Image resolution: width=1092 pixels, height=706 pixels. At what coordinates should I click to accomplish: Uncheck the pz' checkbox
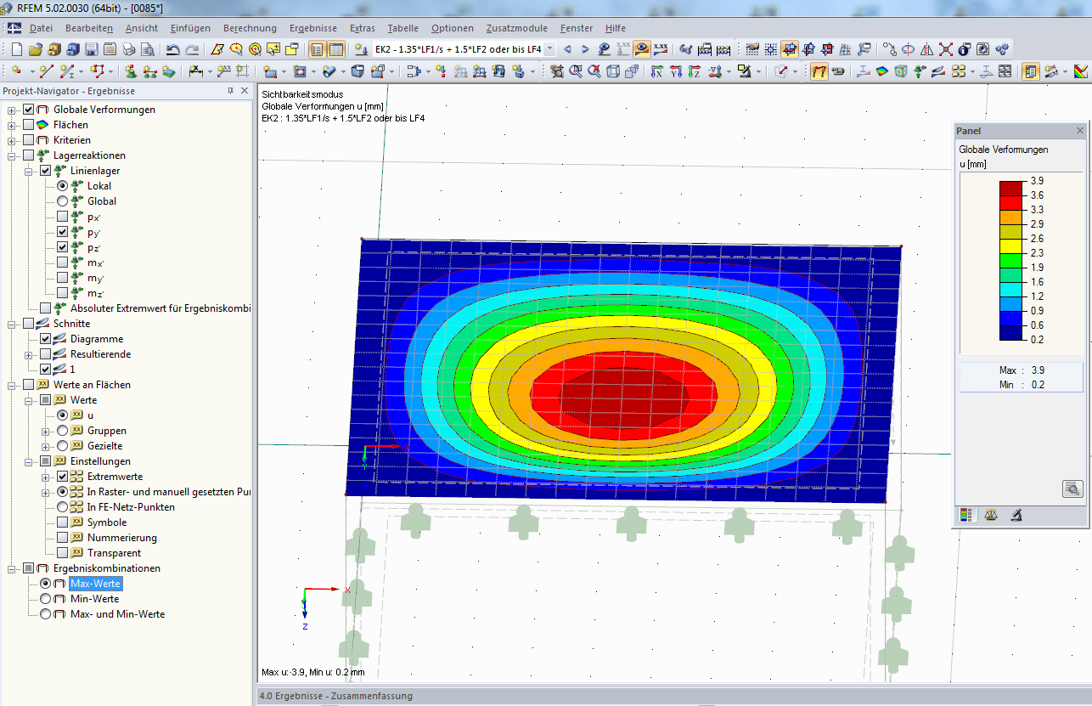[x=63, y=247]
